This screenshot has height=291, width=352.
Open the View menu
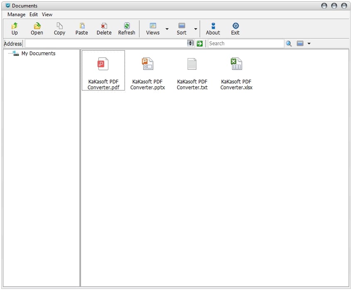[47, 15]
